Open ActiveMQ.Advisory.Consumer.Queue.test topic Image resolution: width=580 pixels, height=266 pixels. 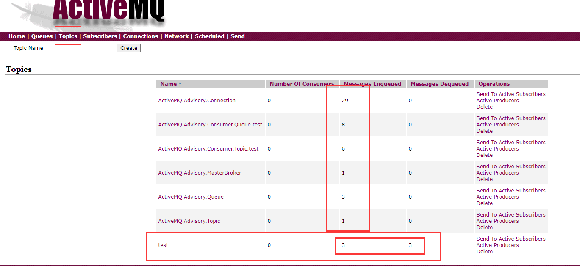210,125
